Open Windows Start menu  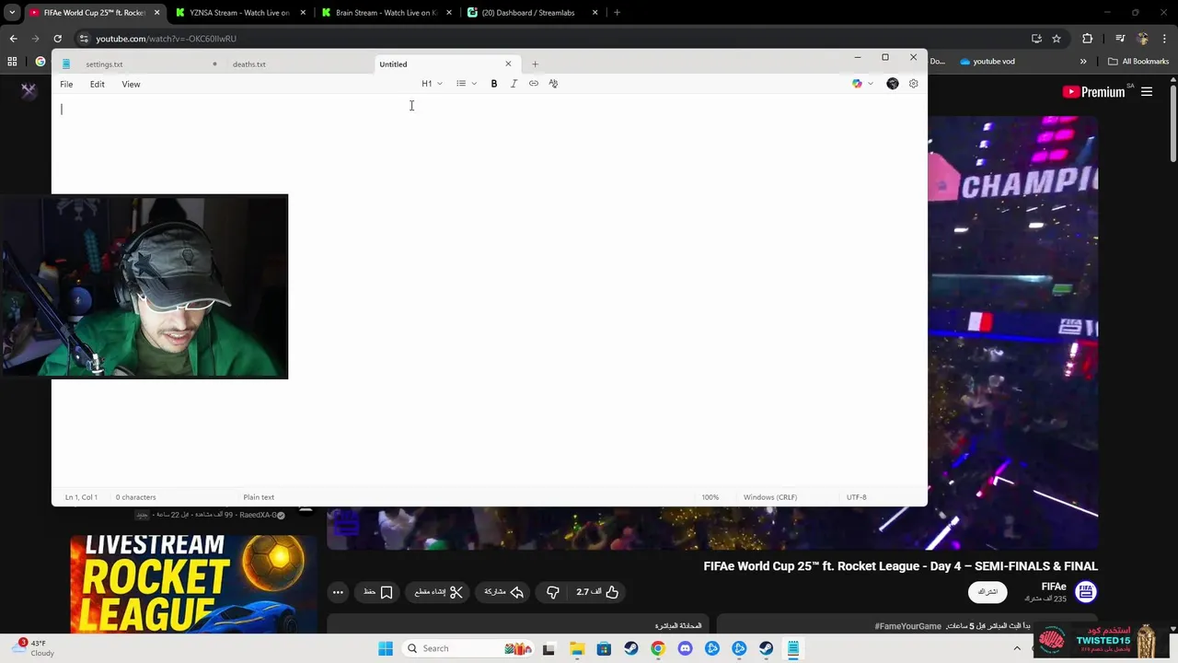(x=386, y=648)
